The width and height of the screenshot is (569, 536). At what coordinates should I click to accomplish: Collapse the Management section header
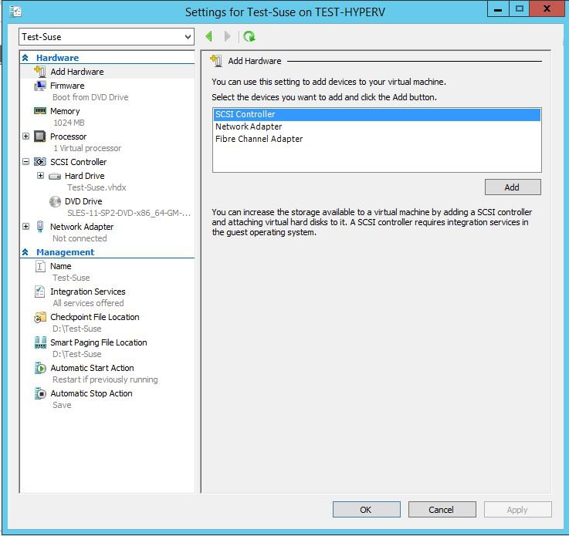(25, 252)
